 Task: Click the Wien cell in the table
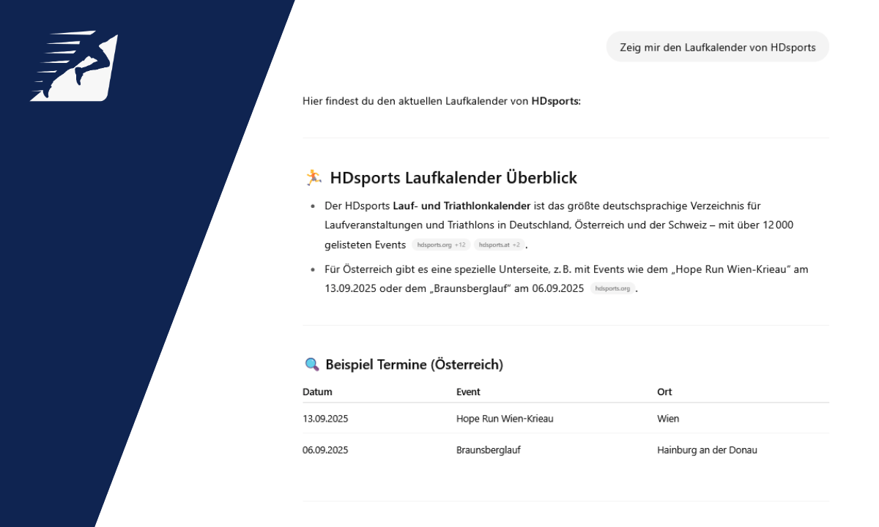click(x=668, y=418)
